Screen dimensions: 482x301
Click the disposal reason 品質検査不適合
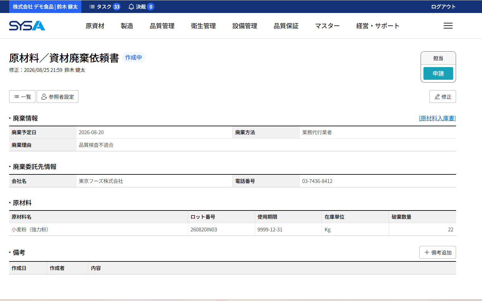[96, 145]
